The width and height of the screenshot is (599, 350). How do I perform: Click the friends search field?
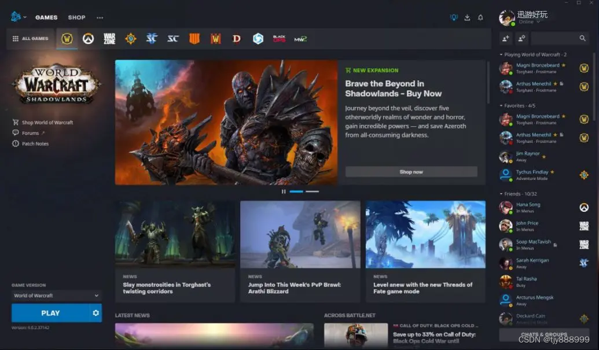[560, 38]
